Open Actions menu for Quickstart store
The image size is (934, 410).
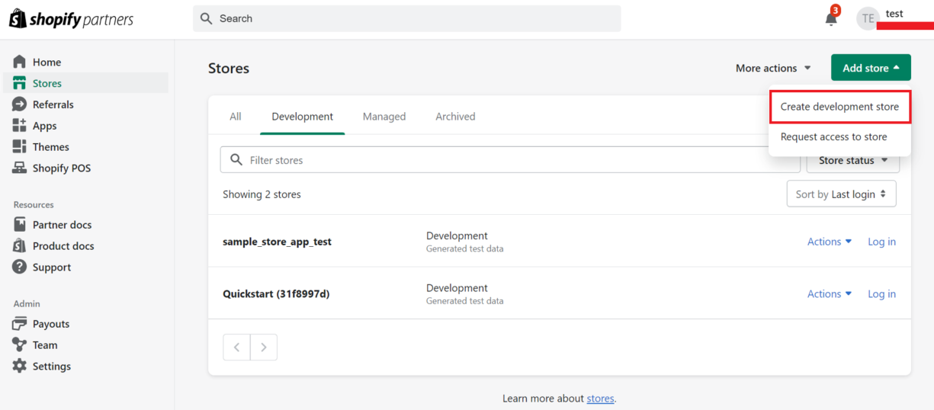tap(830, 294)
